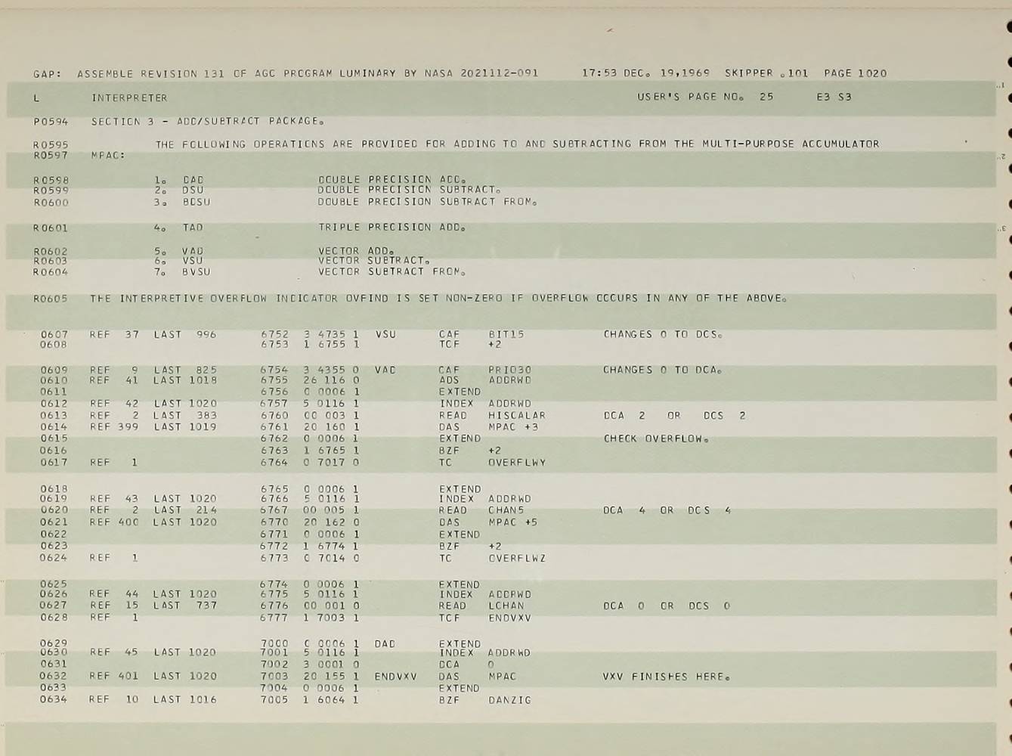Select 'SKIPPER .101' in the header

coord(766,73)
